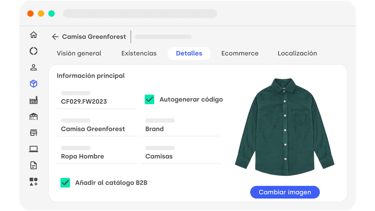Open the warehouse icon in sidebar
Screen dimensions: 375x211
pyautogui.click(x=34, y=116)
